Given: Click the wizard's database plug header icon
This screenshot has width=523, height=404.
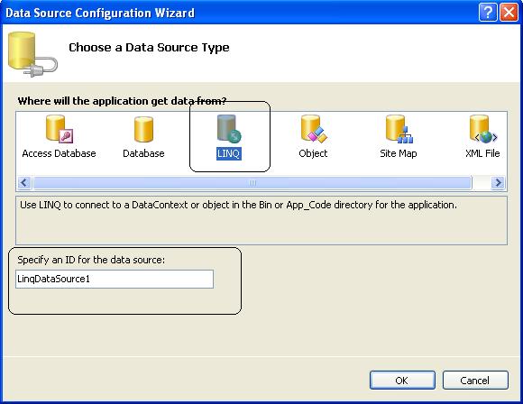Looking at the screenshot, I should [32, 54].
